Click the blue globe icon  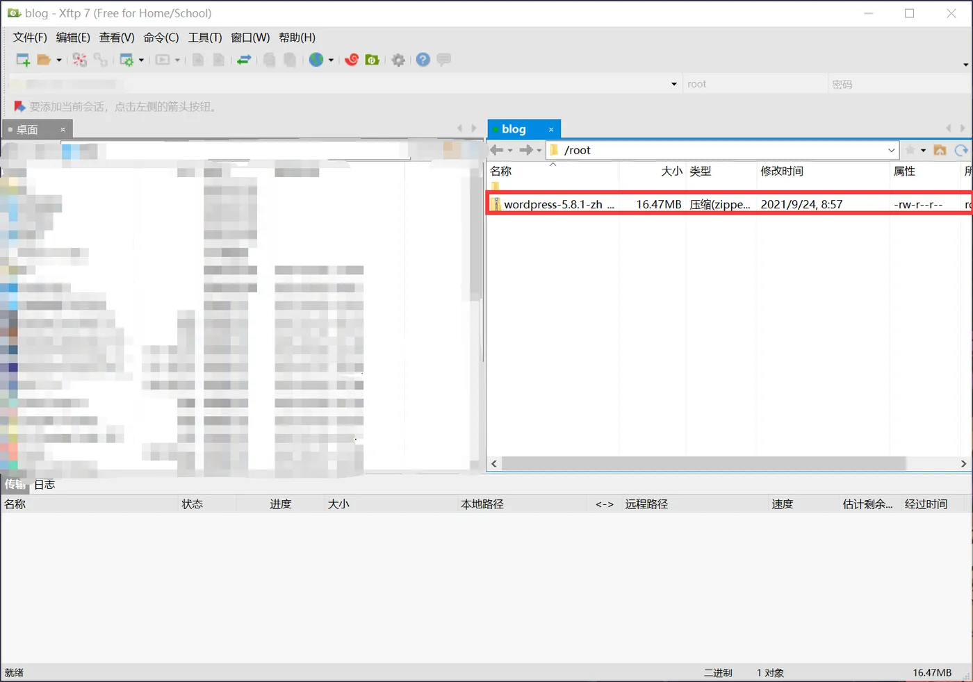point(316,60)
